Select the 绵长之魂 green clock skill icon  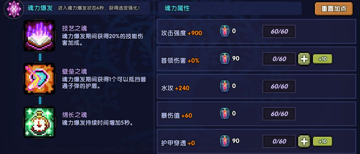tap(39, 122)
